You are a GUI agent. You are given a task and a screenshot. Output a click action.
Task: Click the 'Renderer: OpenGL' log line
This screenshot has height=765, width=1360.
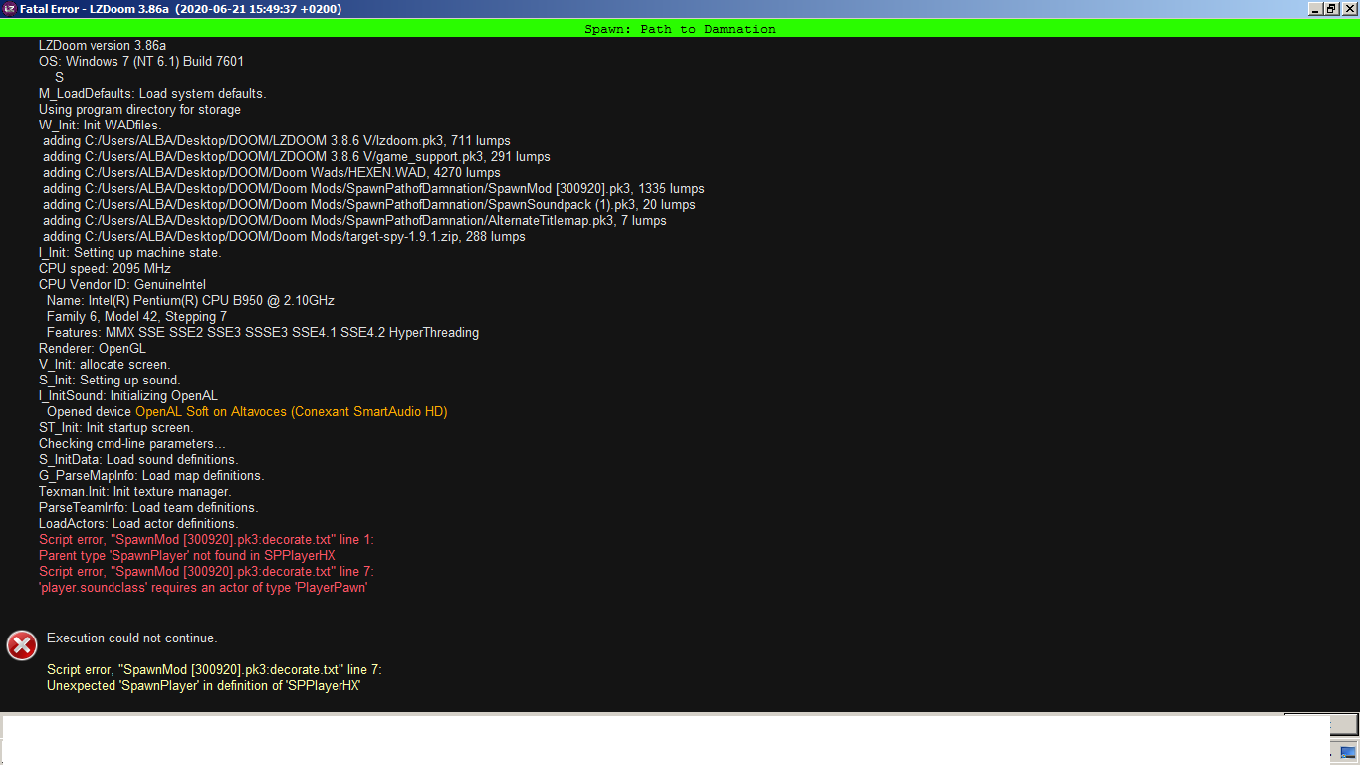tap(92, 348)
